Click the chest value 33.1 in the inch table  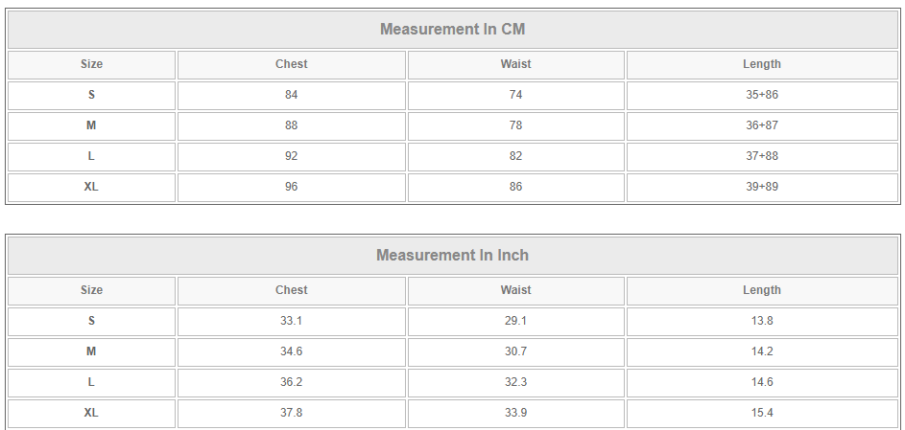tap(292, 321)
